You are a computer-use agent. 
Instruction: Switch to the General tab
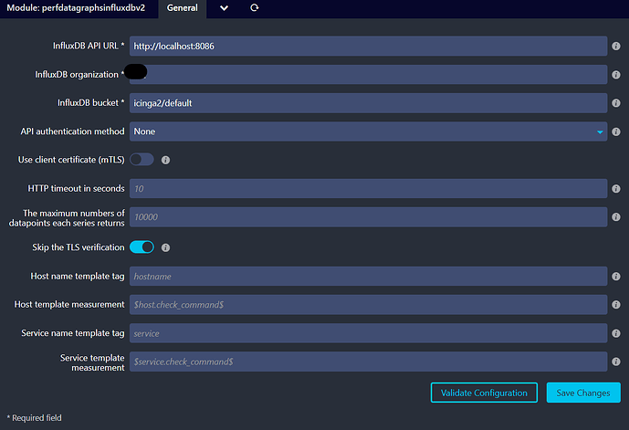[x=182, y=8]
